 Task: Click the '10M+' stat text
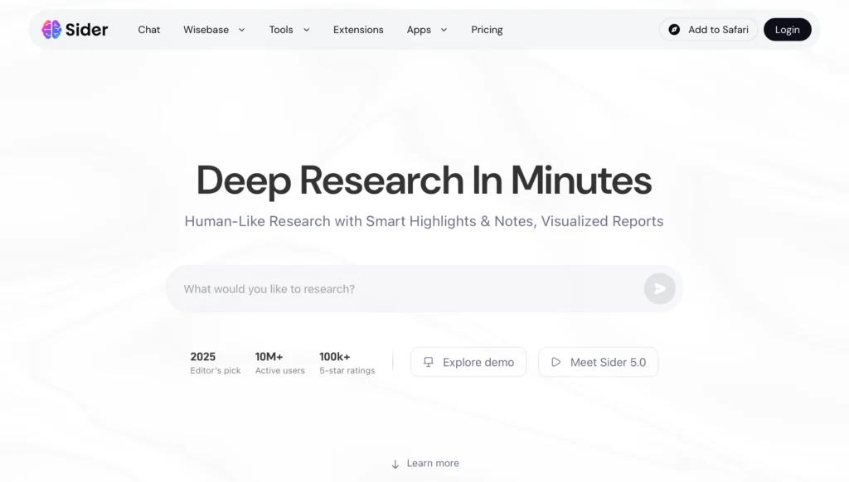tap(269, 356)
